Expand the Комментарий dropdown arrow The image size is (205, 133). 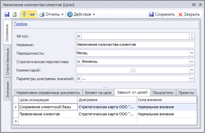(192, 70)
